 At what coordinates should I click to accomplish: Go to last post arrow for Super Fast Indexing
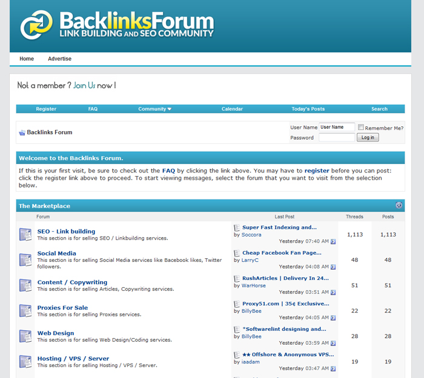[333, 241]
